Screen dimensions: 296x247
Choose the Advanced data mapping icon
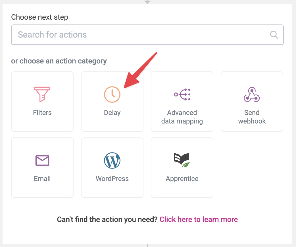click(x=182, y=94)
